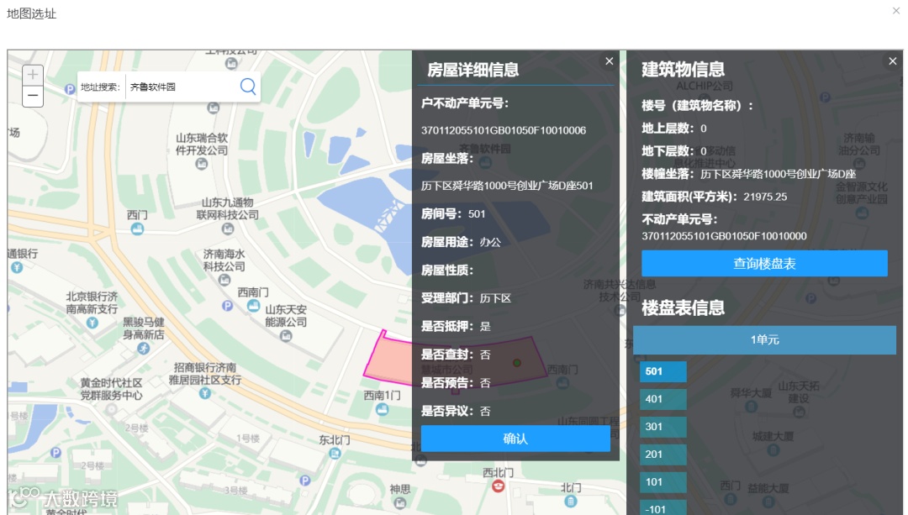Image resolution: width=908 pixels, height=515 pixels.
Task: Click the 楼幢坐落 address text
Action: [778, 174]
